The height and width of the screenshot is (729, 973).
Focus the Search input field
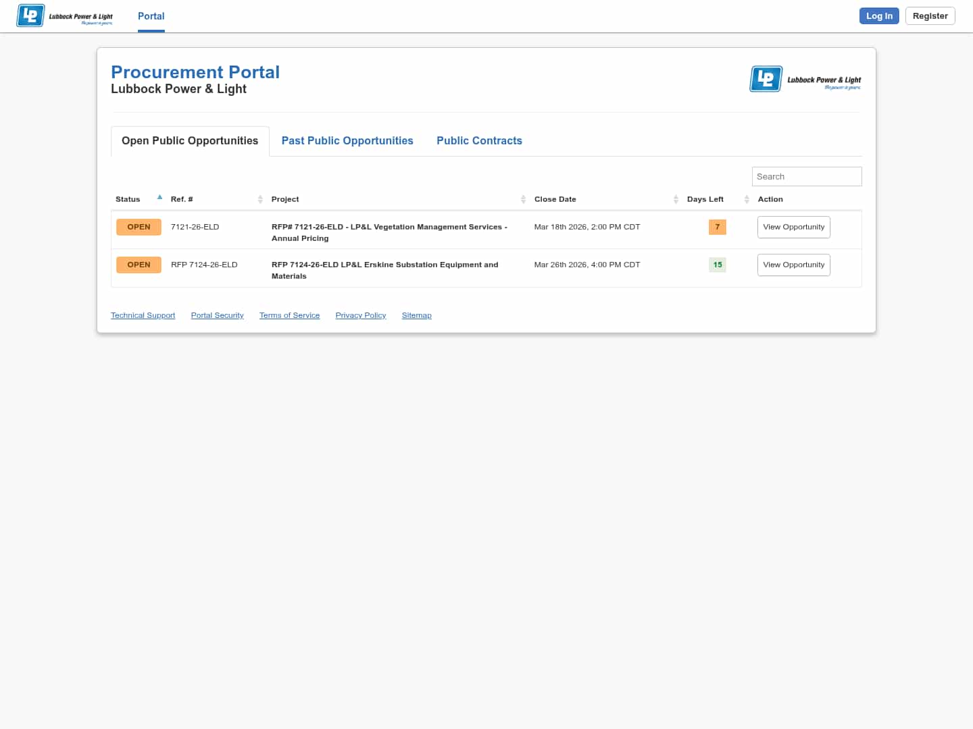(806, 177)
